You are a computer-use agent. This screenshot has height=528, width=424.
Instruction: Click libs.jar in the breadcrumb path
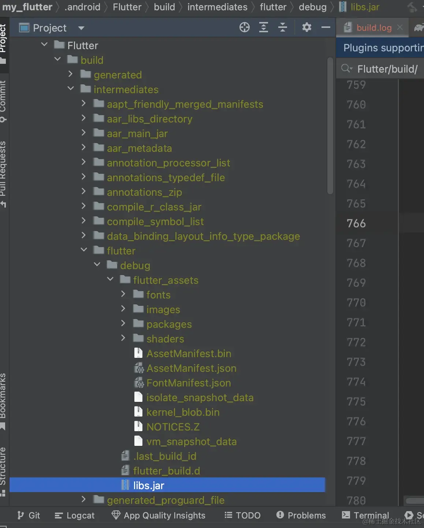pyautogui.click(x=365, y=7)
